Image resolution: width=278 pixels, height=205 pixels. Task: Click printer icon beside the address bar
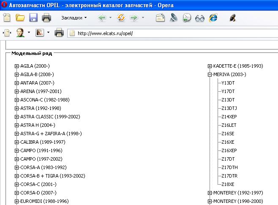tap(59, 33)
